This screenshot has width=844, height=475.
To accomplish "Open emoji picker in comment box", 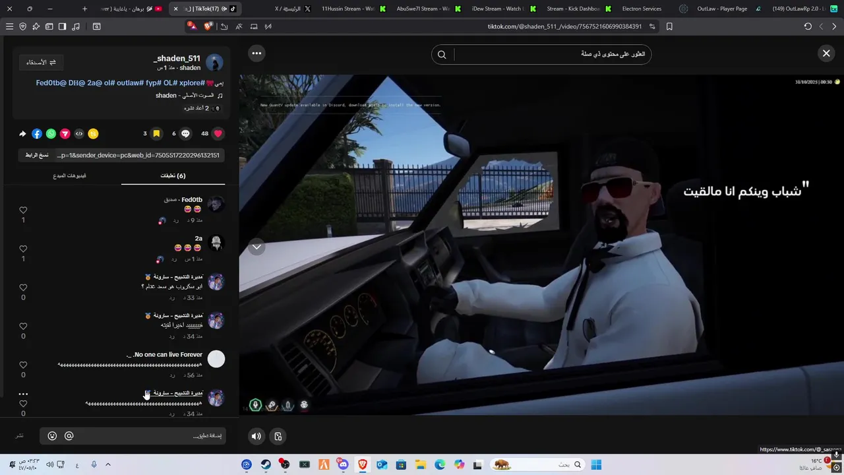I will click(52, 436).
